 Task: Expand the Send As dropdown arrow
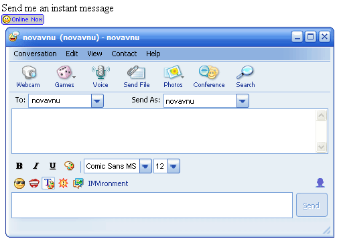pos(243,101)
